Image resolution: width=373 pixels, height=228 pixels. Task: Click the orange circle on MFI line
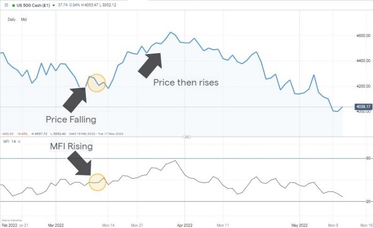97,181
